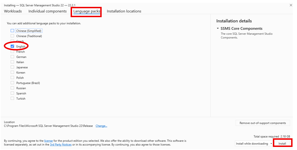Collapse the SSMS Core Components triangle
297x150 pixels.
pos(218,28)
